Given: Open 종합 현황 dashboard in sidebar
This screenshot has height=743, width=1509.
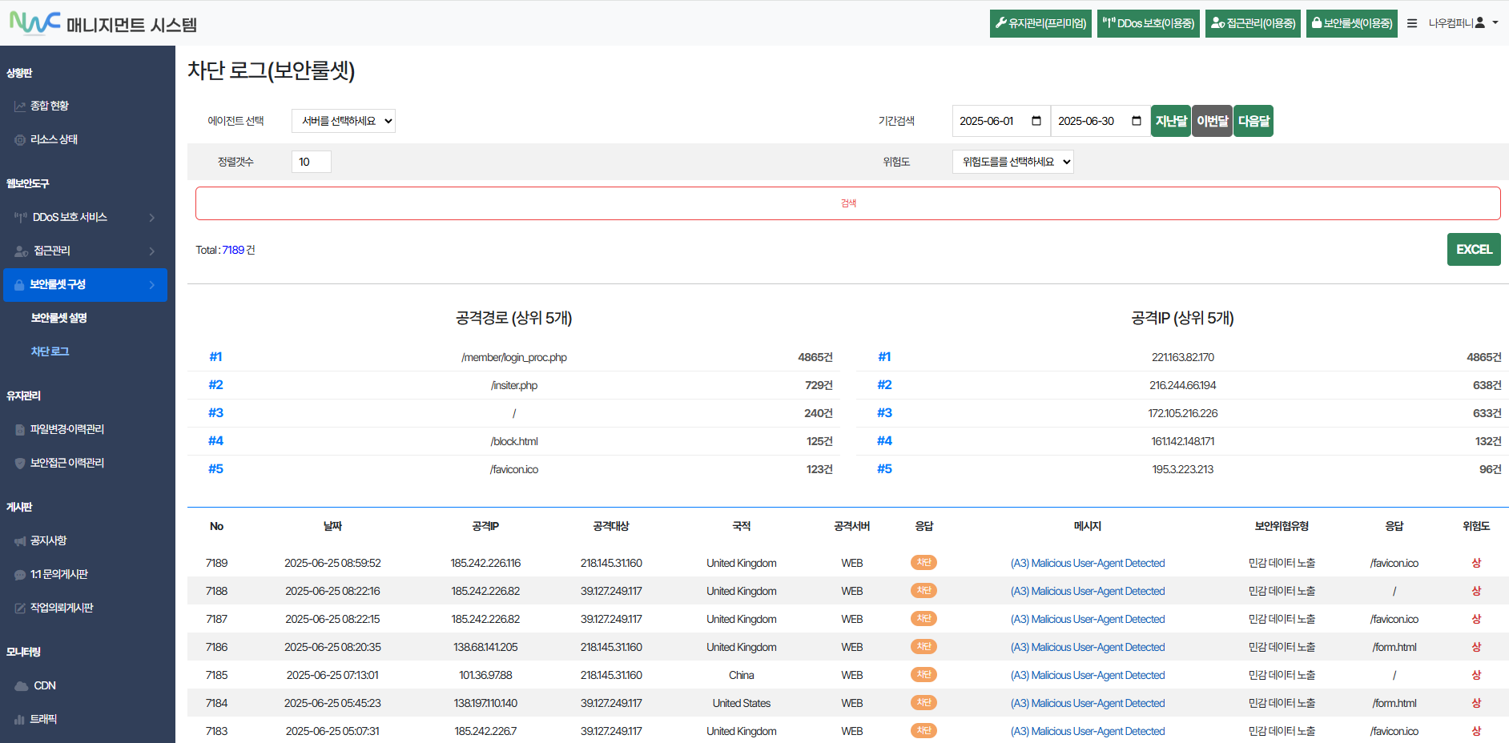Looking at the screenshot, I should (49, 106).
